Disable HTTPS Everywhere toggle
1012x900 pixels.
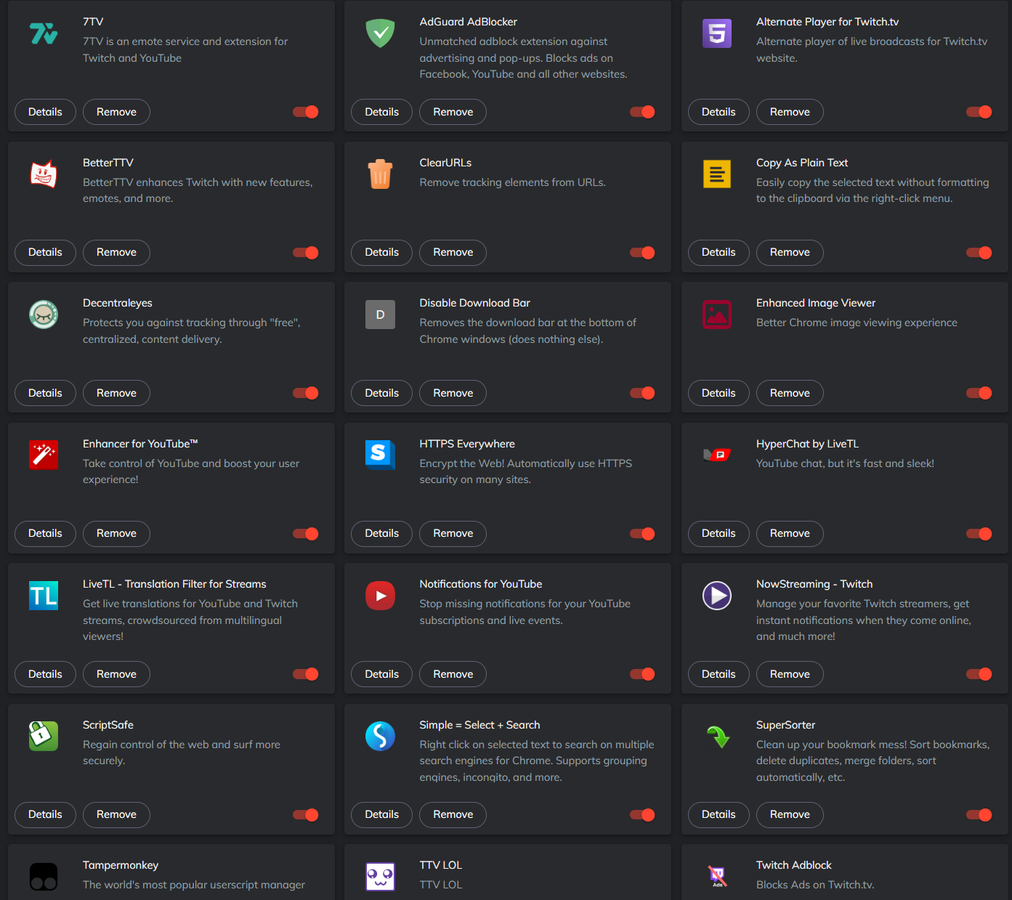642,534
